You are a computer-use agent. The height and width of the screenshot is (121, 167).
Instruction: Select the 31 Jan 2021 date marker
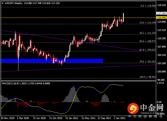72,118
